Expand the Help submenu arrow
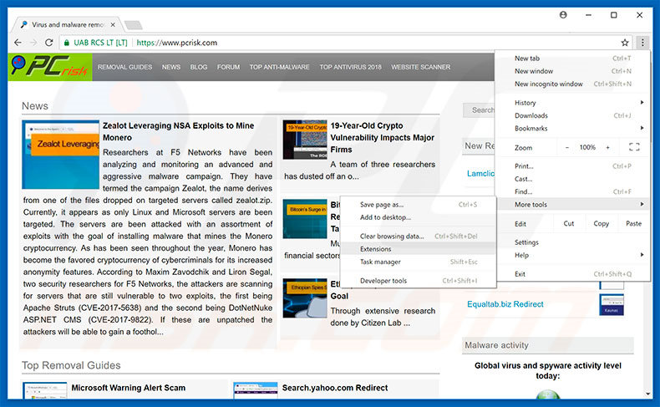Screen dimensions: 660x407 pyautogui.click(x=642, y=255)
